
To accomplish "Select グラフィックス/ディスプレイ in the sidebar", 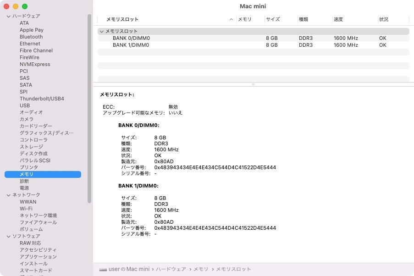I will [x=47, y=133].
